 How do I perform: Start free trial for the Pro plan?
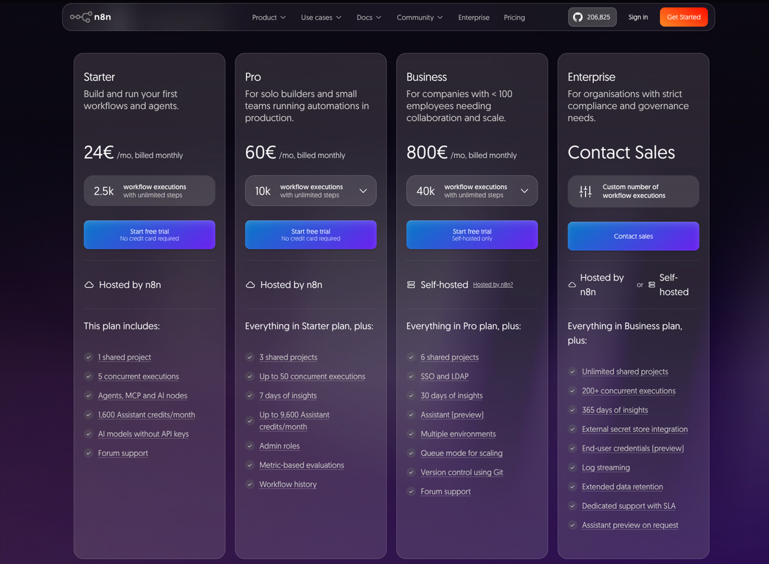tap(310, 235)
